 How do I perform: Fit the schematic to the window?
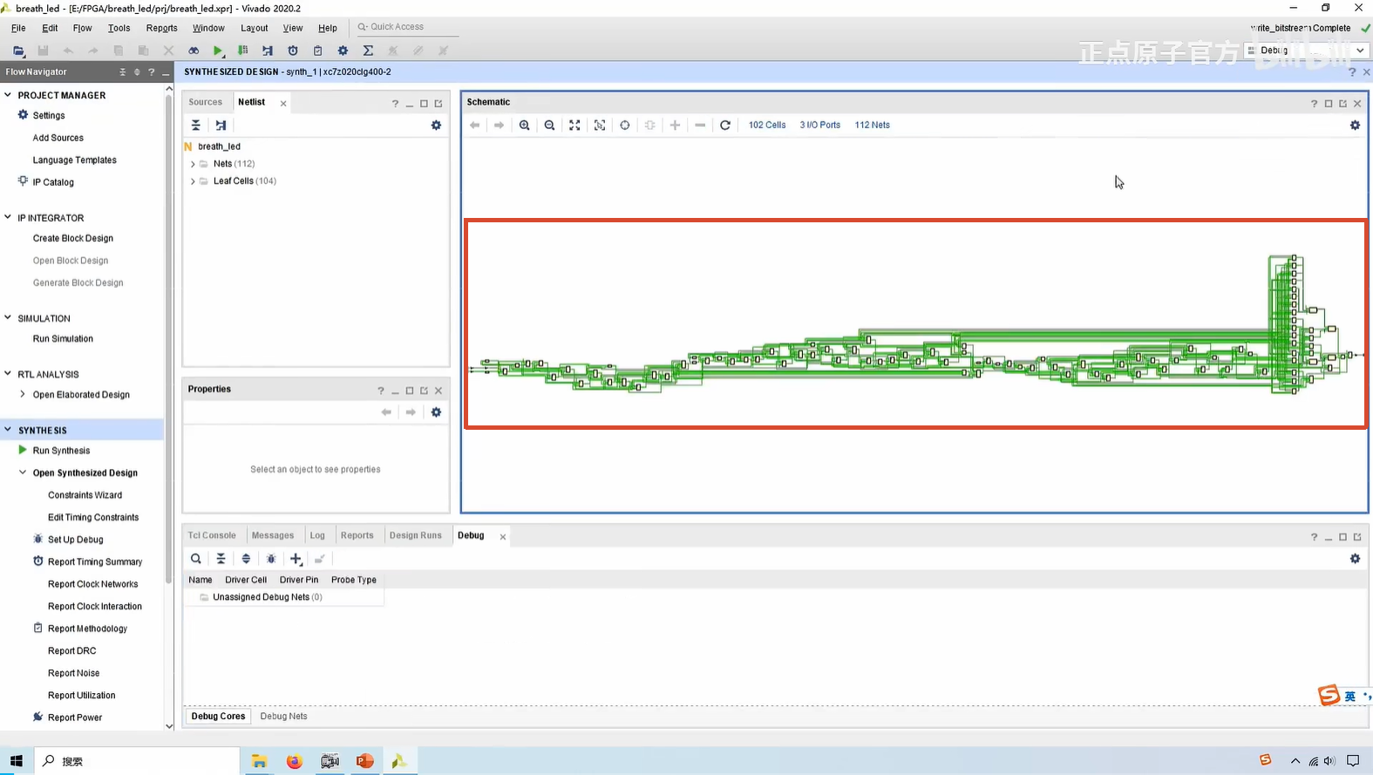click(x=574, y=126)
